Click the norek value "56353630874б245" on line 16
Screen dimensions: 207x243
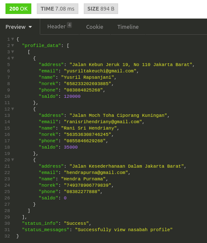[88, 135]
